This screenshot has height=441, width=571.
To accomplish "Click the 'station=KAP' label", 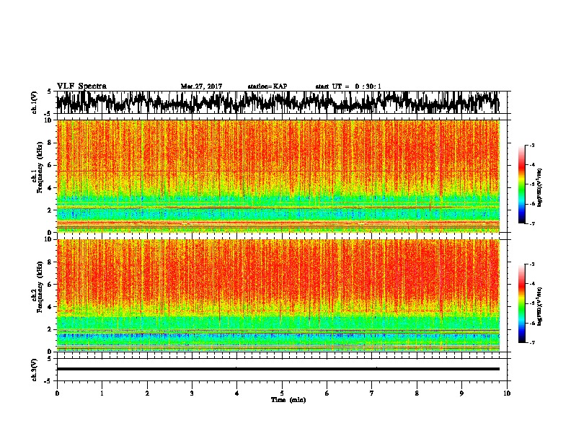I will click(x=267, y=86).
